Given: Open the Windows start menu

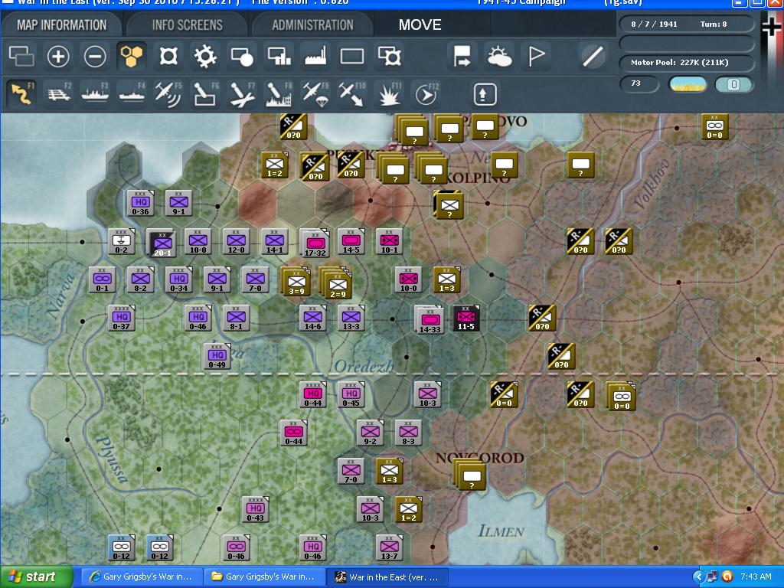Looking at the screenshot, I should pyautogui.click(x=36, y=577).
